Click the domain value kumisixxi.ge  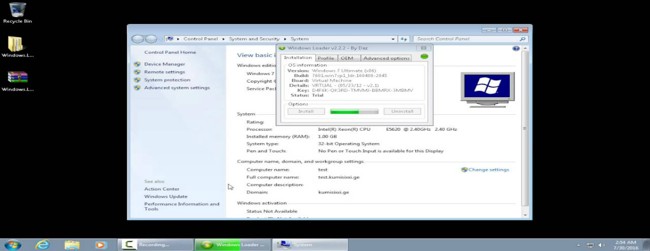tap(333, 192)
